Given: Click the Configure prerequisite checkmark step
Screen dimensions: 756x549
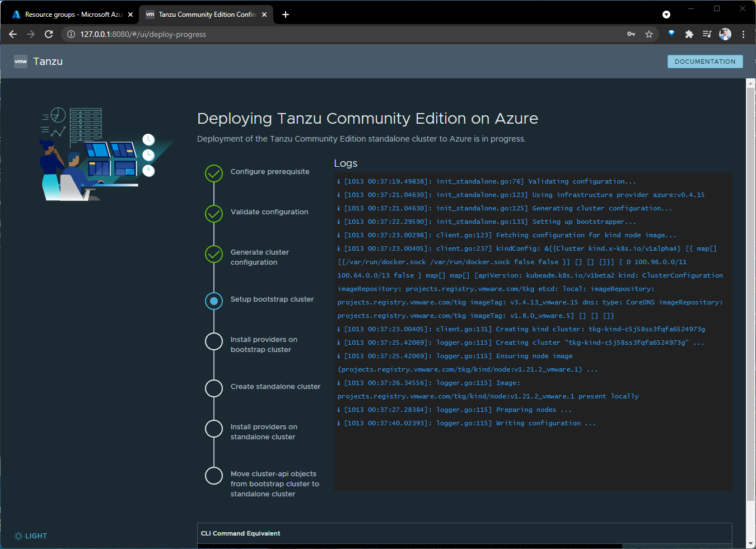Looking at the screenshot, I should tap(214, 173).
